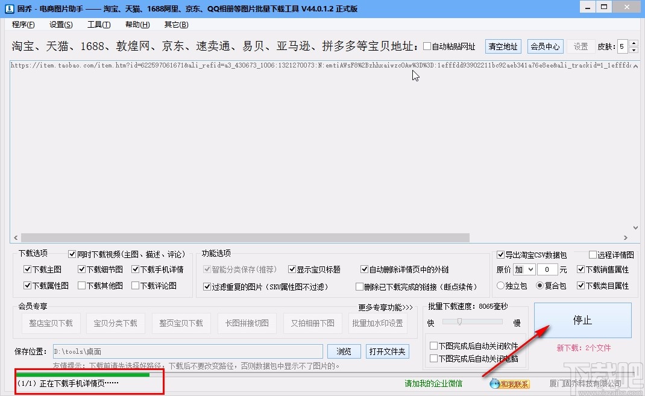The image size is (645, 396).
Task: Decrease skin number with down stepper
Action: pyautogui.click(x=634, y=50)
